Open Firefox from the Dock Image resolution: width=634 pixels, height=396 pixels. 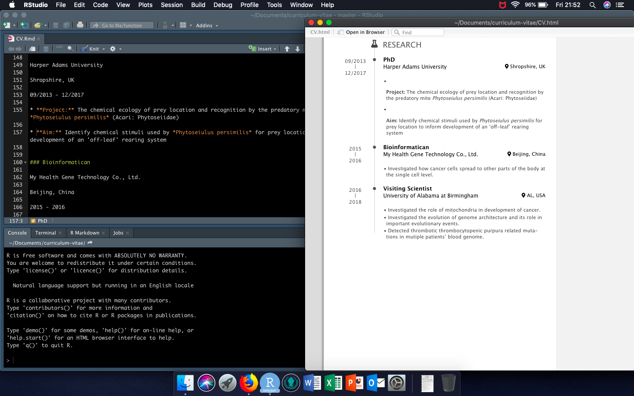point(249,383)
